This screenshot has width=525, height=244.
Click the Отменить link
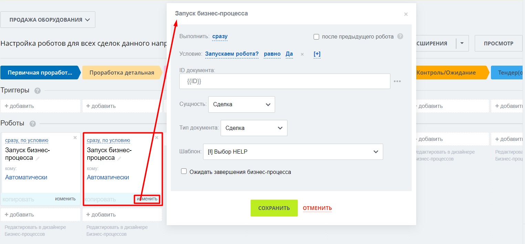317,208
